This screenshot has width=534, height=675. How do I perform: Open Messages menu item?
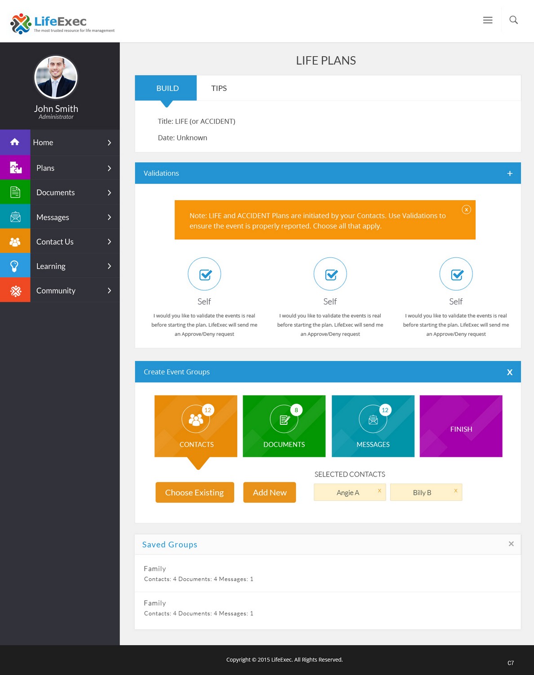(x=60, y=217)
